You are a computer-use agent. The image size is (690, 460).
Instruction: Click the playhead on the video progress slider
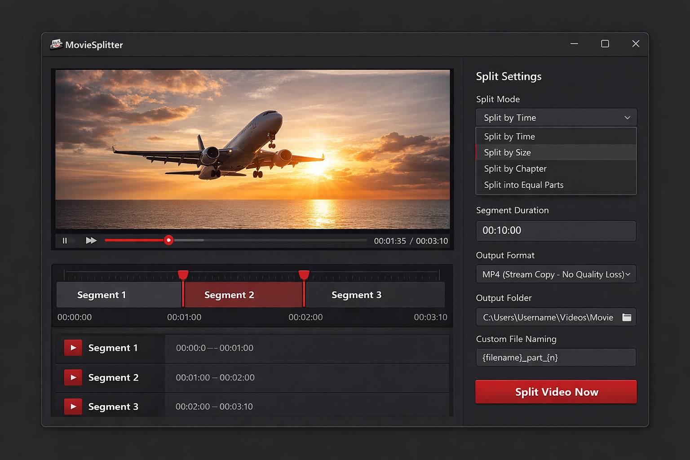point(168,240)
